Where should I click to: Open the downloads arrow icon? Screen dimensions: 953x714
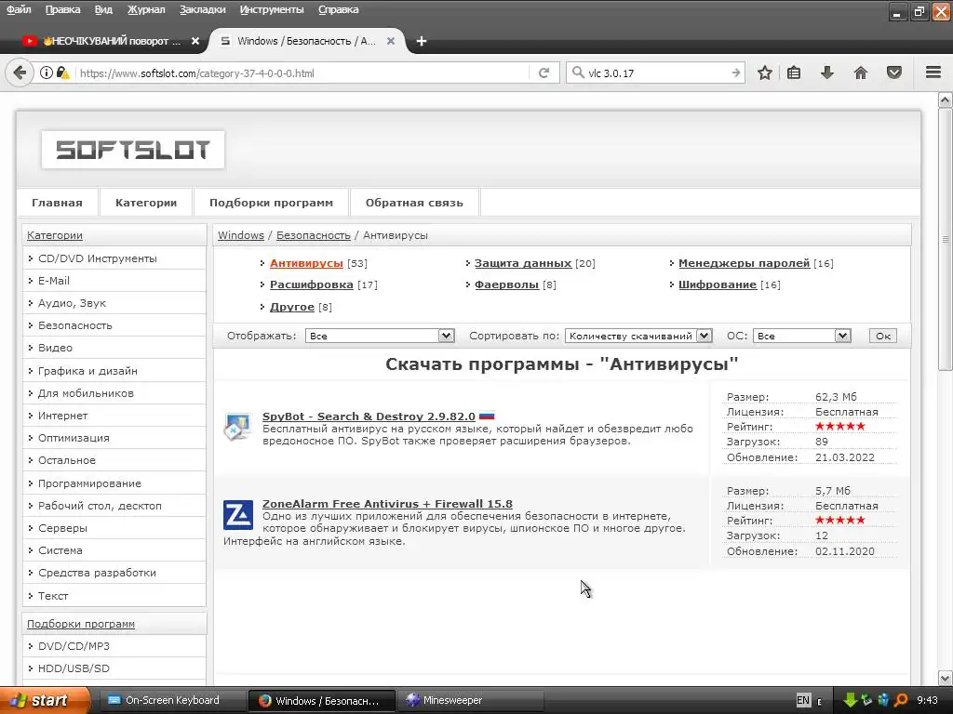[827, 73]
